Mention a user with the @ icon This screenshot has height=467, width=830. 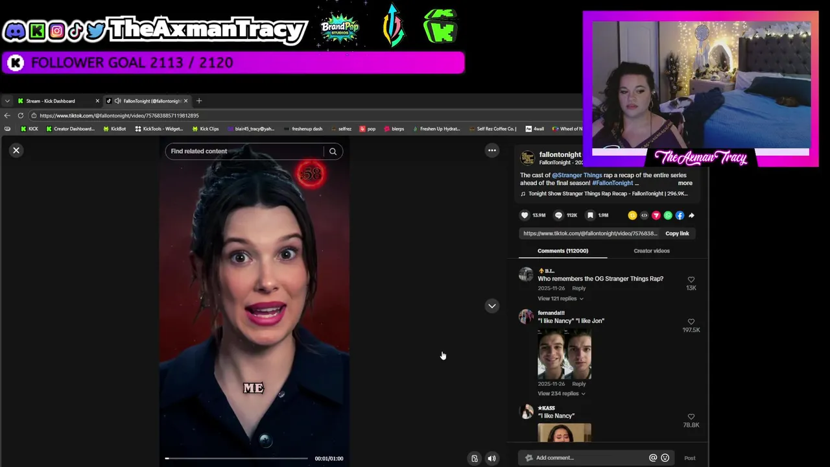click(653, 458)
